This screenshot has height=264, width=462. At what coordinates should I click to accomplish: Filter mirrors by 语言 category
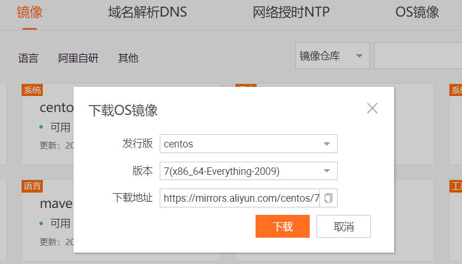tap(28, 58)
